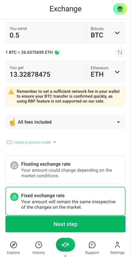Tap the green rate refresh timer icon
The height and width of the screenshot is (257, 131).
tap(57, 52)
